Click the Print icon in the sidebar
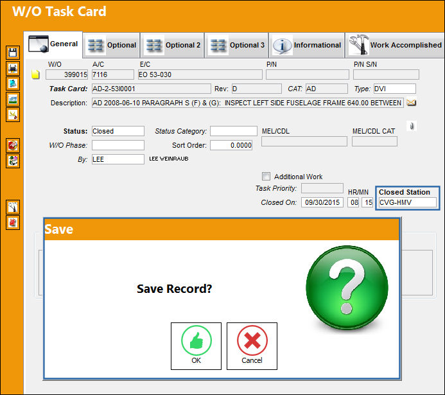The image size is (445, 395). (x=13, y=68)
